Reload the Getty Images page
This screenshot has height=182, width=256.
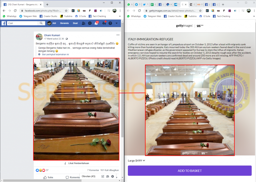(x=139, y=11)
